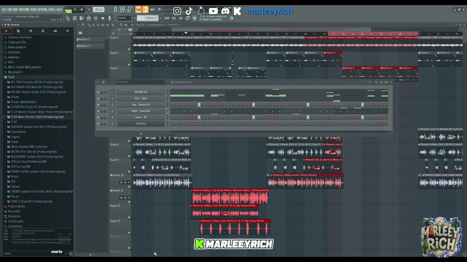The height and width of the screenshot is (262, 467).
Task: Mute the Kick - Rack channel LED
Action: point(98,98)
